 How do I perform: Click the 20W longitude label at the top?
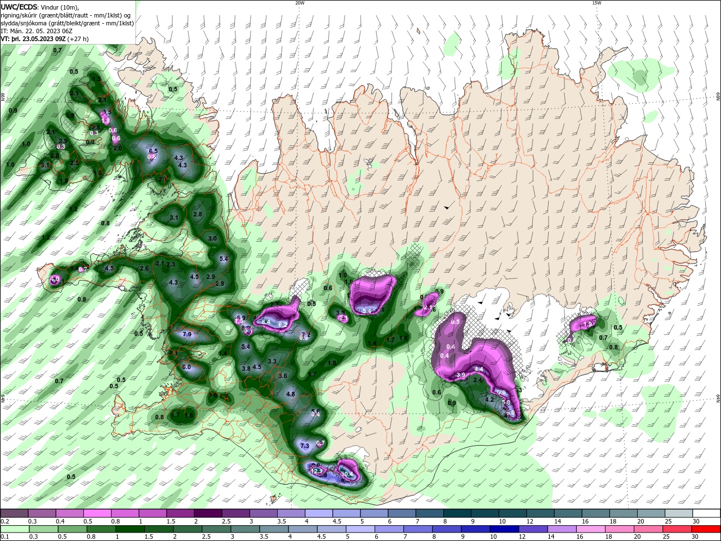(x=300, y=3)
